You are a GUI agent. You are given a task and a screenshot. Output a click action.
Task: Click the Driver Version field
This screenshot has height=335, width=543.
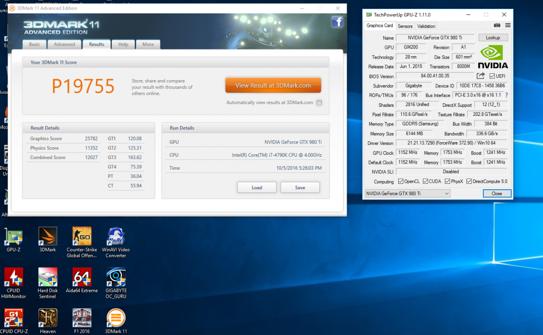pyautogui.click(x=452, y=143)
